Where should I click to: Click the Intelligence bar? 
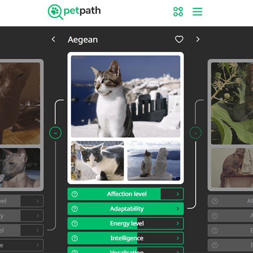[125, 238]
